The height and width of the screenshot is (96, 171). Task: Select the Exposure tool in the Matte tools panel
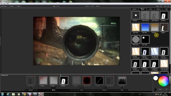(136, 15)
